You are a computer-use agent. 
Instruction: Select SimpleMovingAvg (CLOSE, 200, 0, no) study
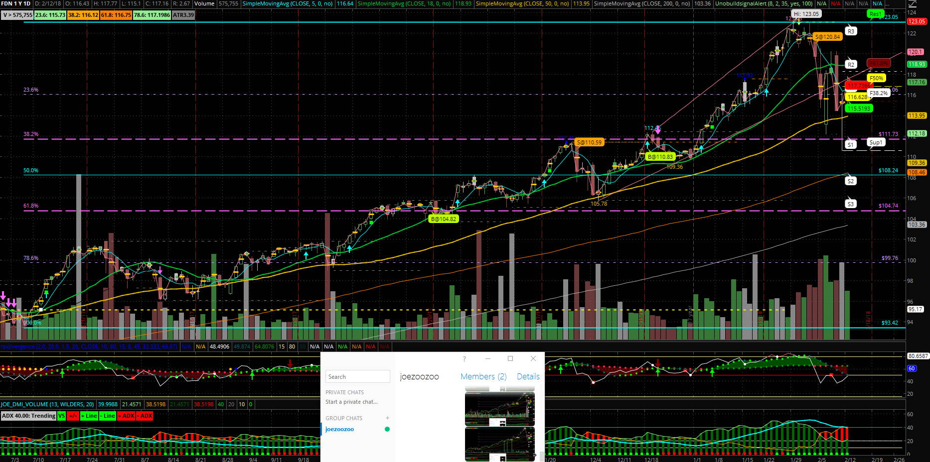[642, 3]
